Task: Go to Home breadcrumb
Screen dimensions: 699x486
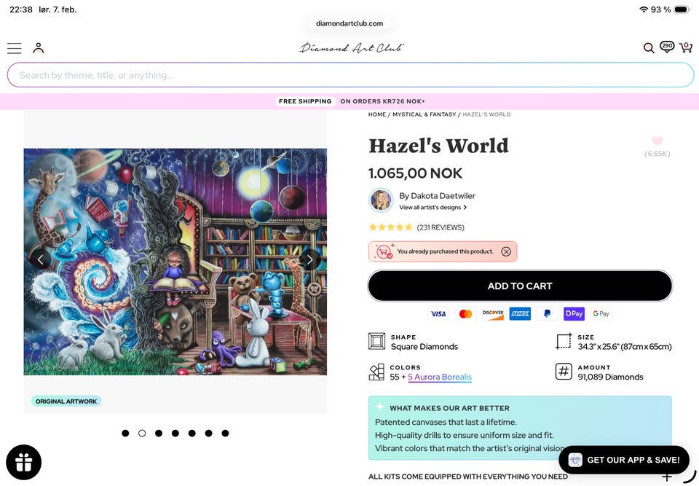Action: pos(377,114)
